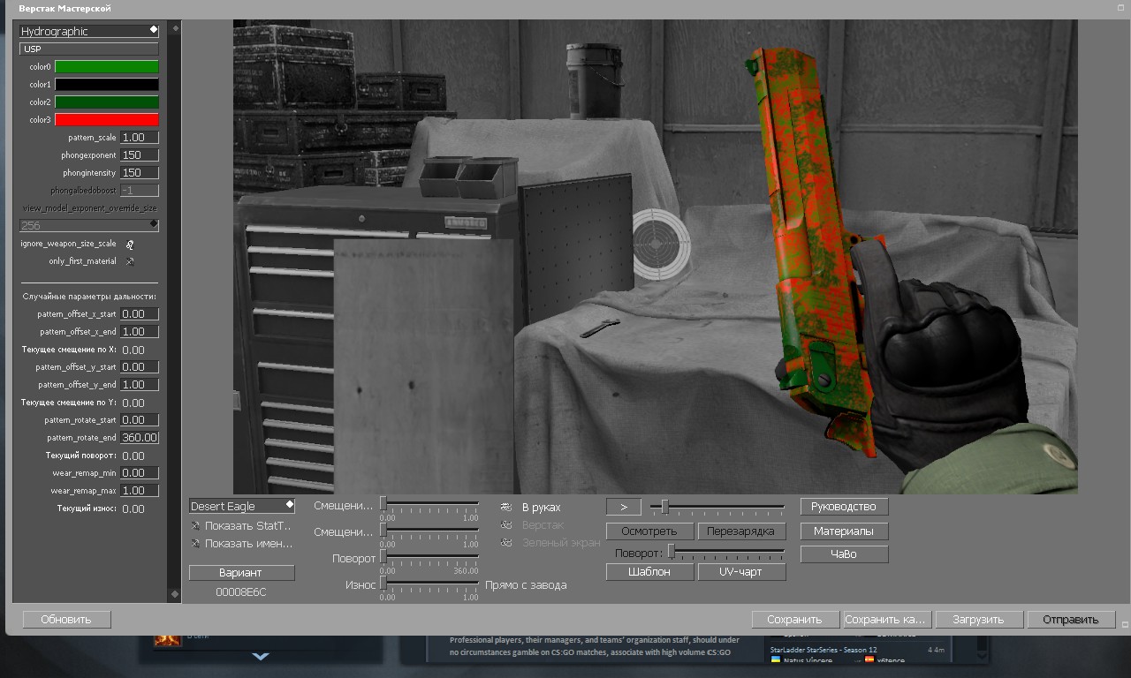The height and width of the screenshot is (678, 1131).
Task: Click the Сохранить ка... button
Action: coord(887,620)
